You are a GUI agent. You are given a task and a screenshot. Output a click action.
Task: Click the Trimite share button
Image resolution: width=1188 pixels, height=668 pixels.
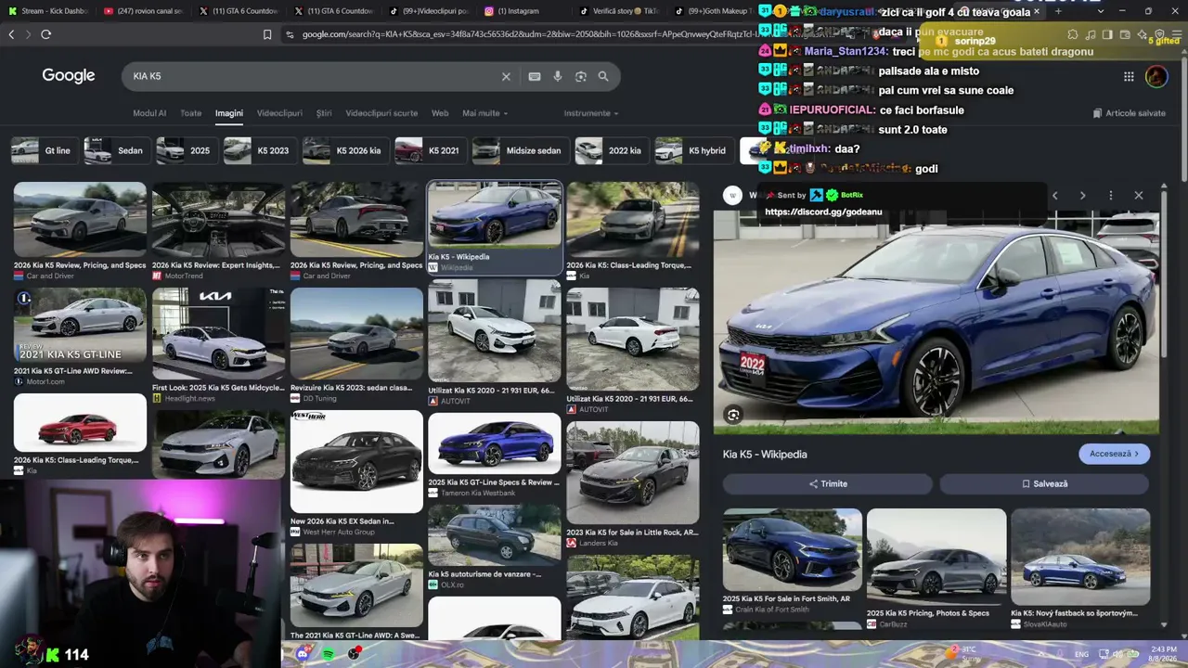coord(828,483)
